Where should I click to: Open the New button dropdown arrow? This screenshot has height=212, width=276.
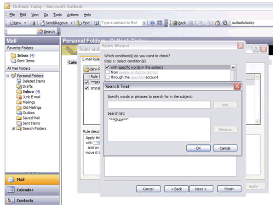pos(25,23)
